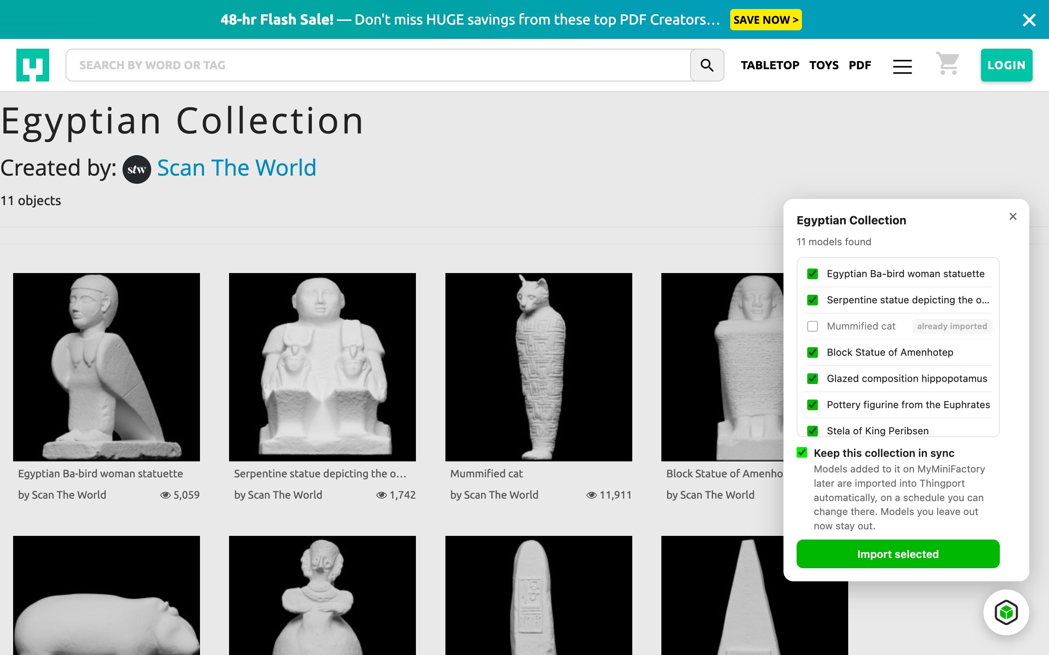The width and height of the screenshot is (1049, 655).
Task: Toggle Keep this collection in sync
Action: (x=802, y=453)
